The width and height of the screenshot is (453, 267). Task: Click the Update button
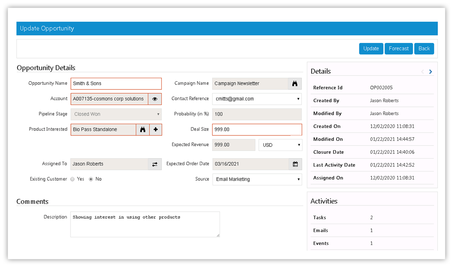(371, 49)
